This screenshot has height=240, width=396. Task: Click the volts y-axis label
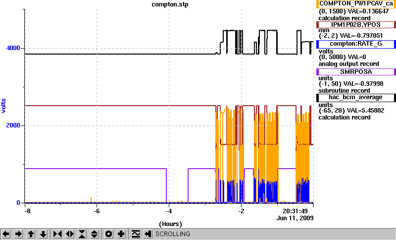[x=3, y=106]
